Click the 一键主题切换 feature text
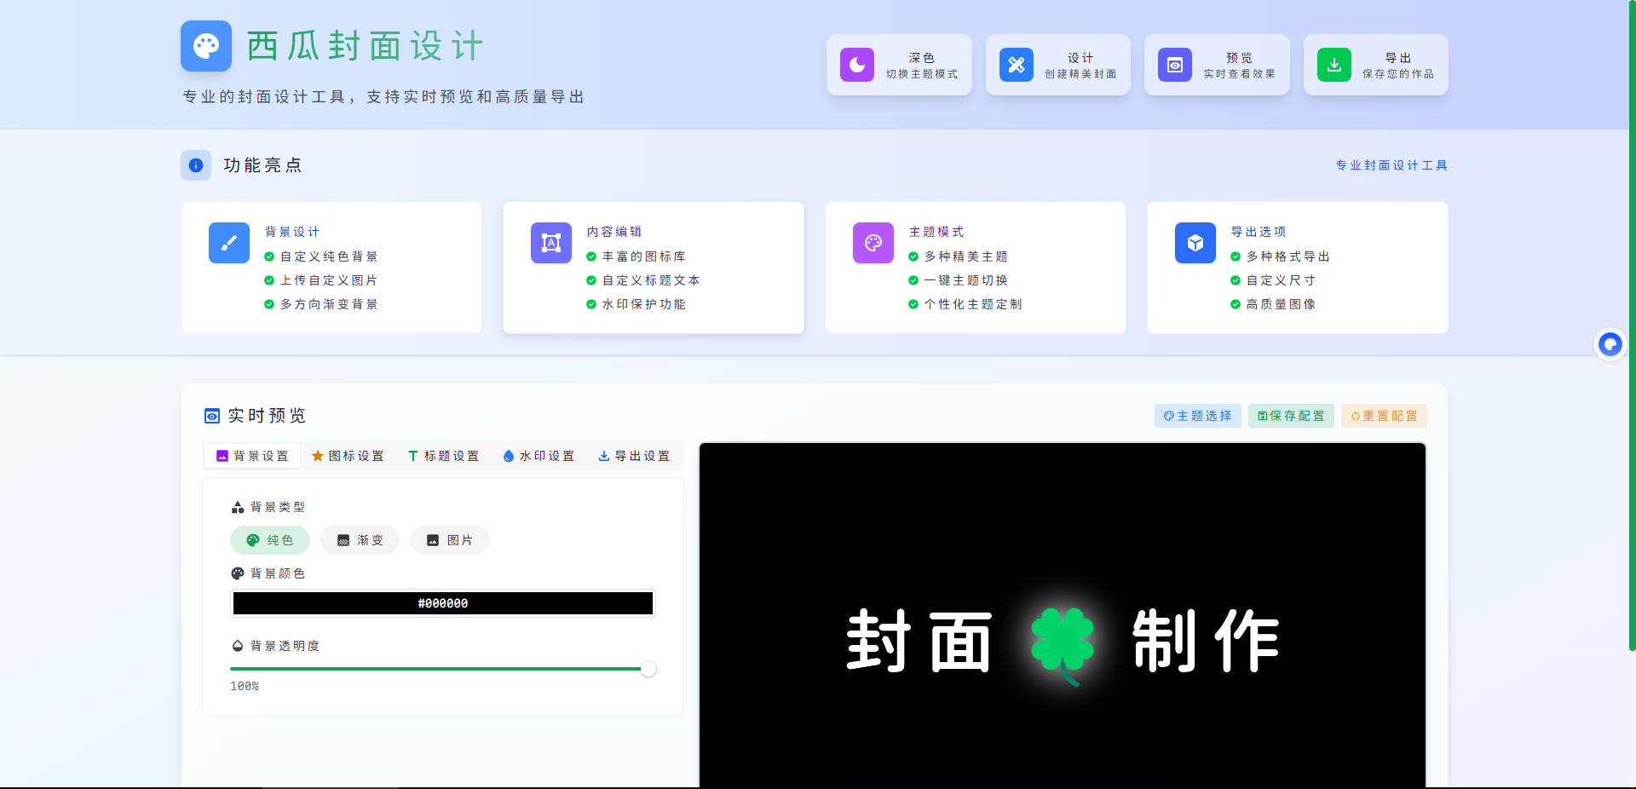 click(966, 280)
